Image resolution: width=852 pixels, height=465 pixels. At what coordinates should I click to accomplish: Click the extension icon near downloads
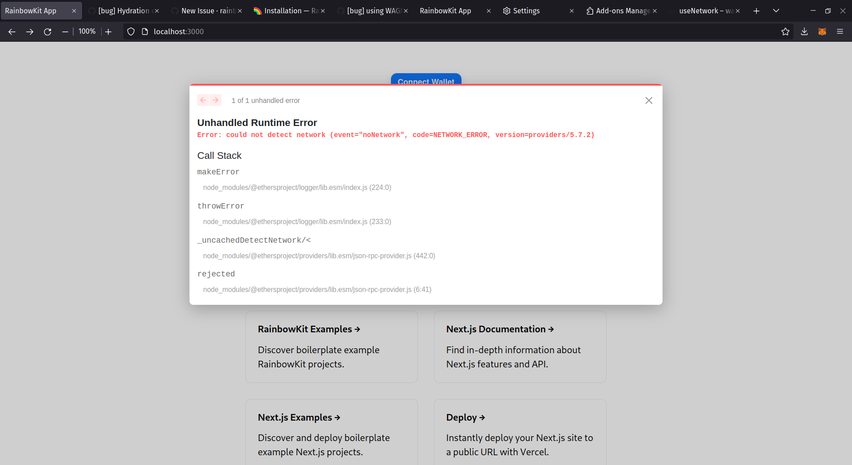[822, 32]
